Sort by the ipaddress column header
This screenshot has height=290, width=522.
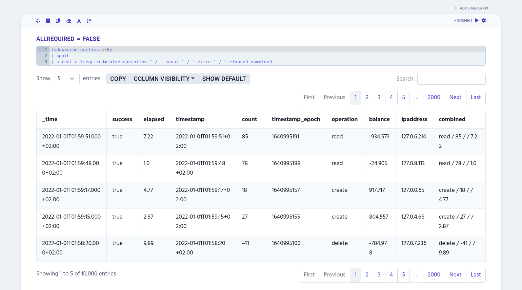[414, 120]
